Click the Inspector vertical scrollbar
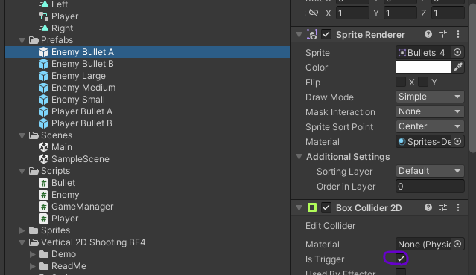 click(473, 79)
